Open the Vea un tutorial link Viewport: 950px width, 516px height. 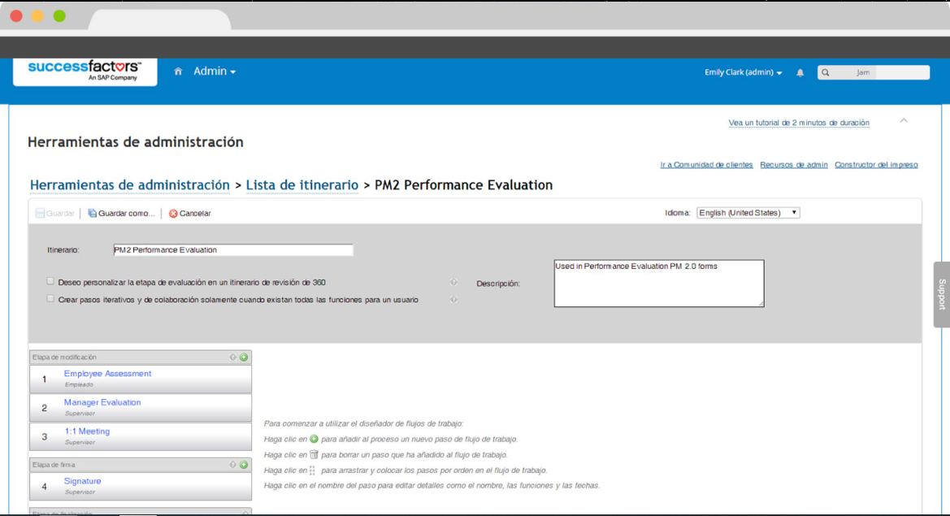pos(797,122)
